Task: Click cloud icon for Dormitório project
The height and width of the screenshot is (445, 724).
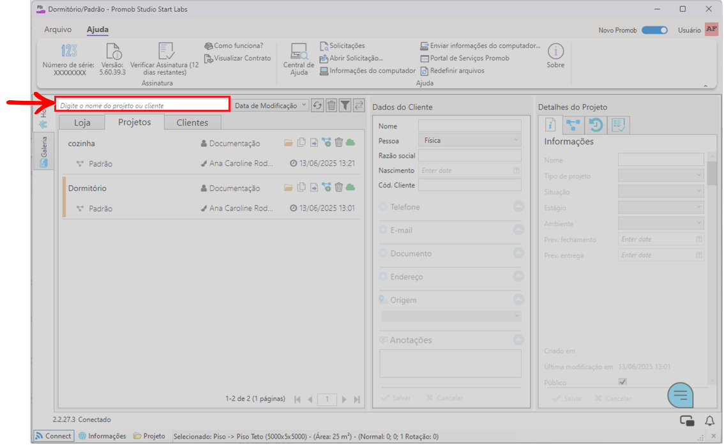Action: pos(351,188)
